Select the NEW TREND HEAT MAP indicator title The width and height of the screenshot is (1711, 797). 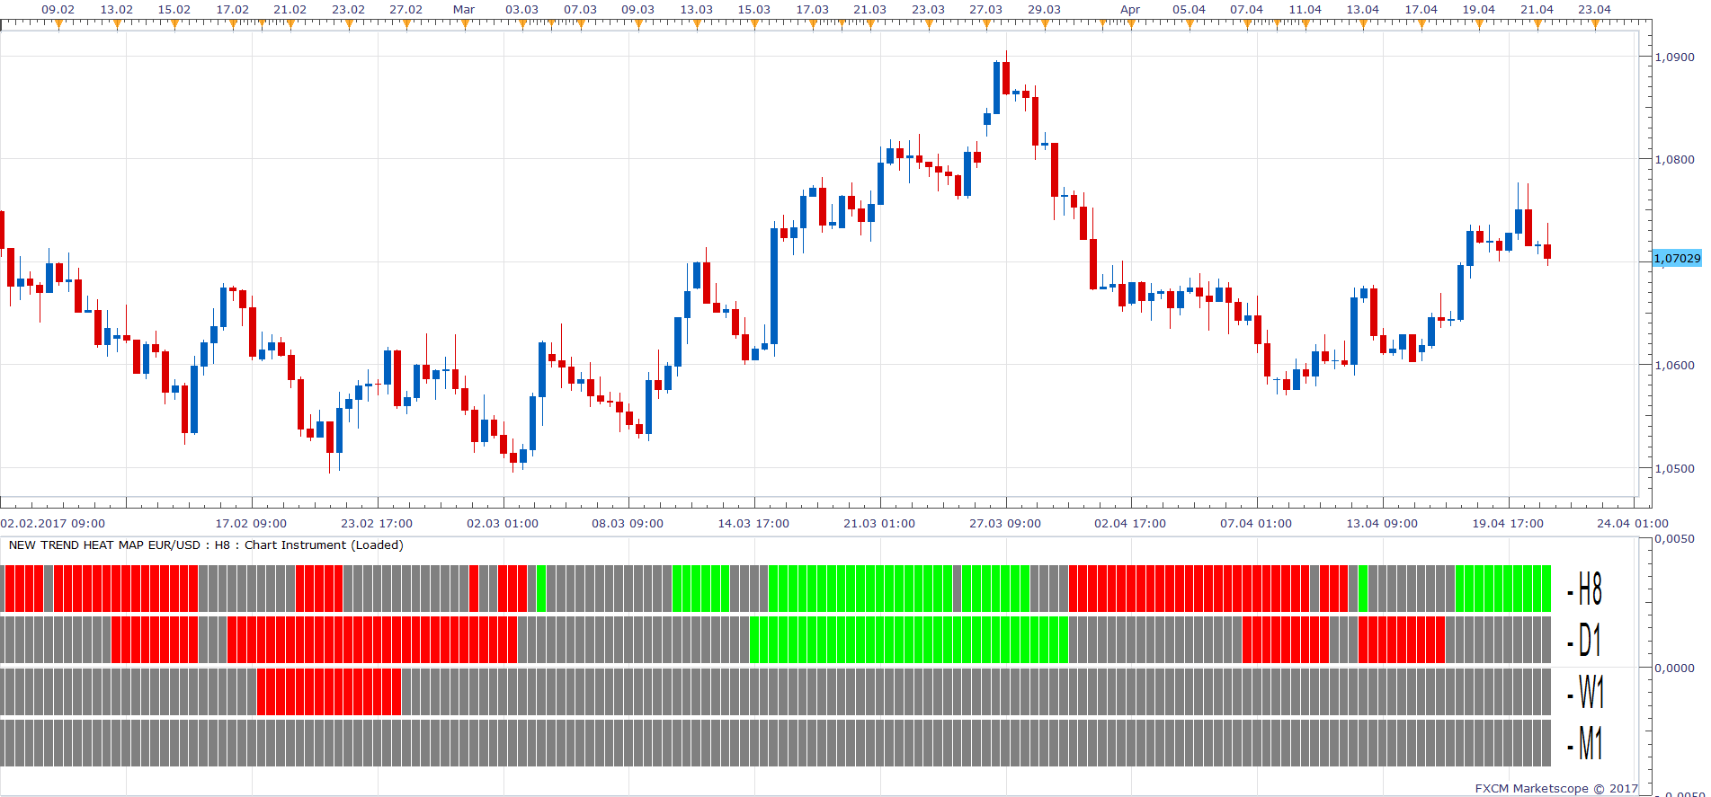[206, 545]
